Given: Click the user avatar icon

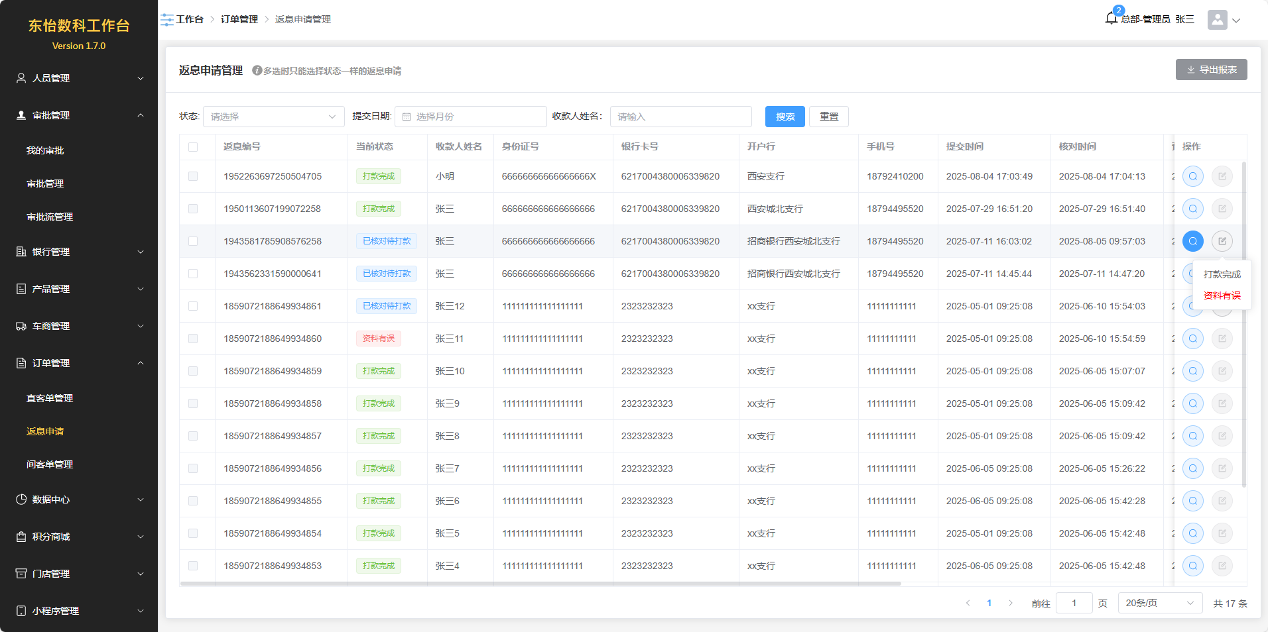Looking at the screenshot, I should [x=1217, y=20].
